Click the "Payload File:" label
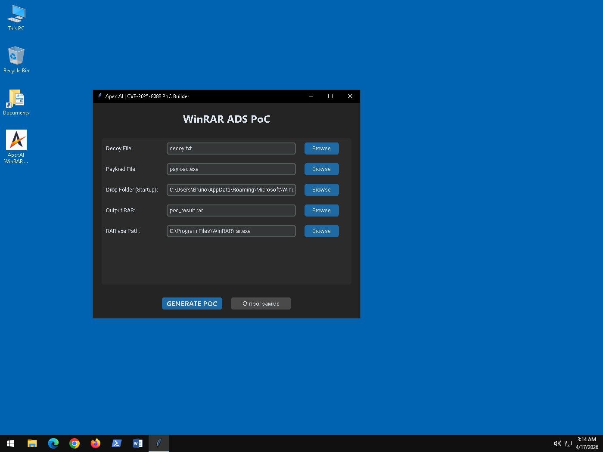The width and height of the screenshot is (603, 452). [121, 169]
